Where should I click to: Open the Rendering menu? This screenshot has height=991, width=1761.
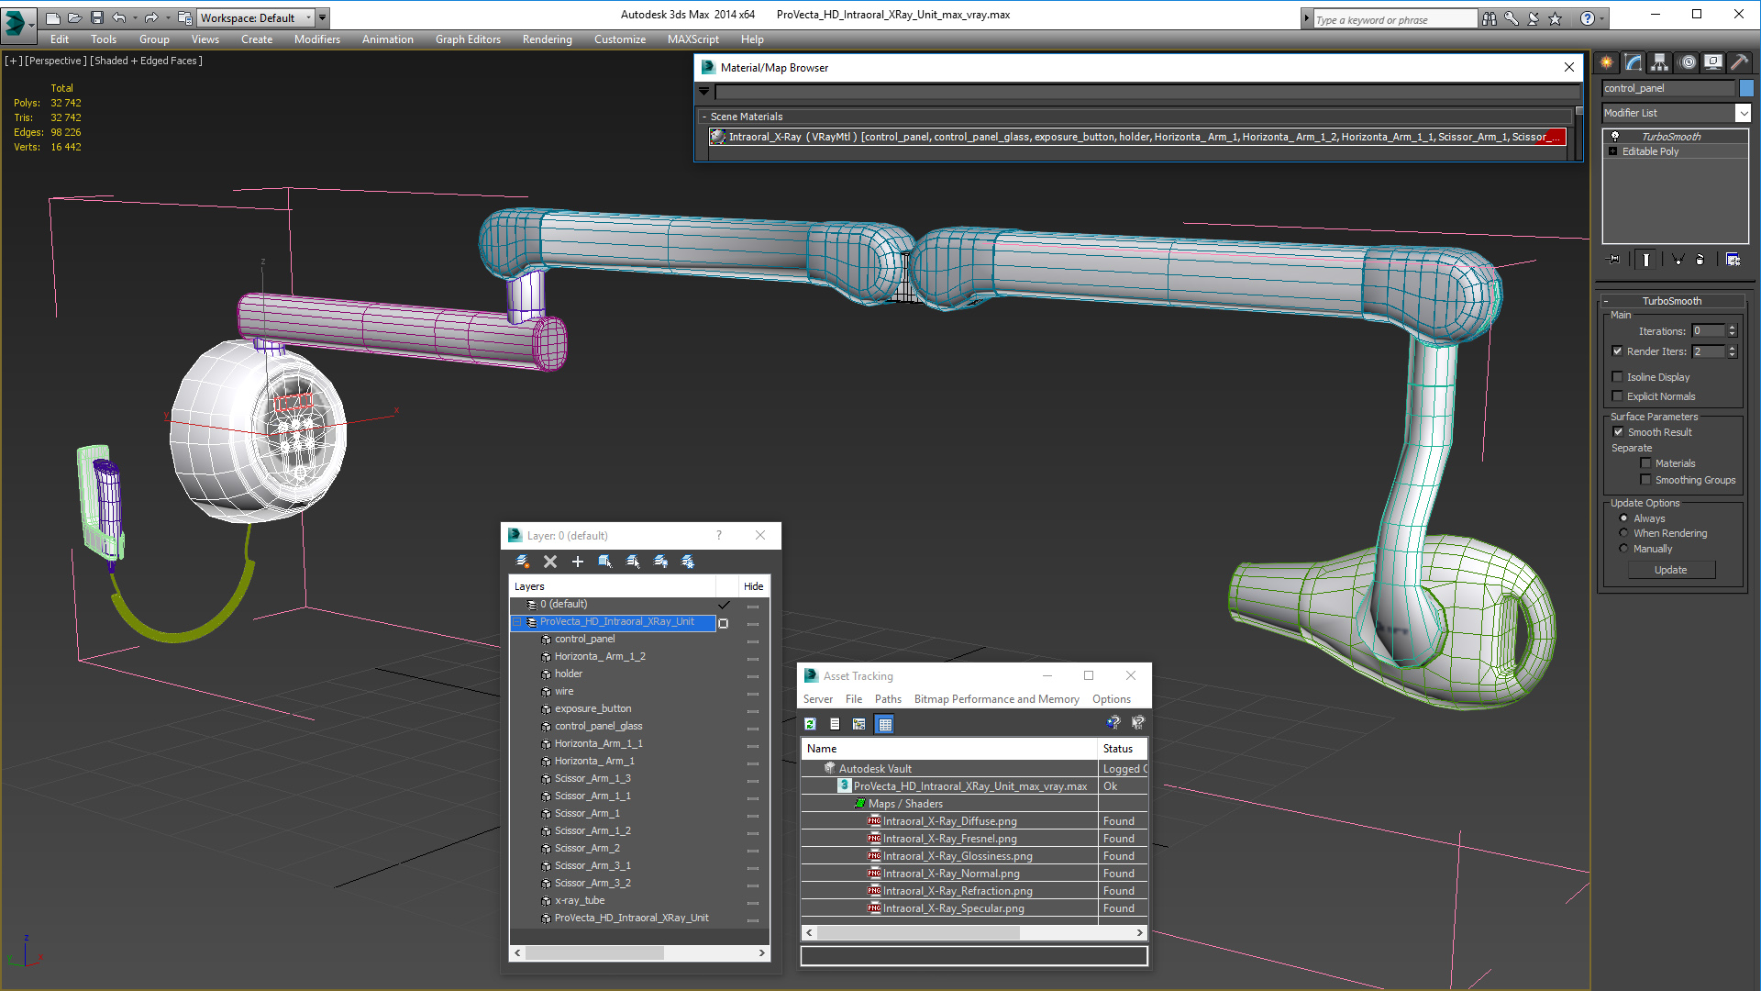coord(547,39)
